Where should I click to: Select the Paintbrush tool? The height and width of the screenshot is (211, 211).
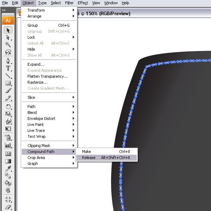8,91
